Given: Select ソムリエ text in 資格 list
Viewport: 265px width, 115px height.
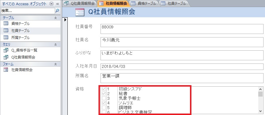Looking at the screenshot, I should [126, 103].
